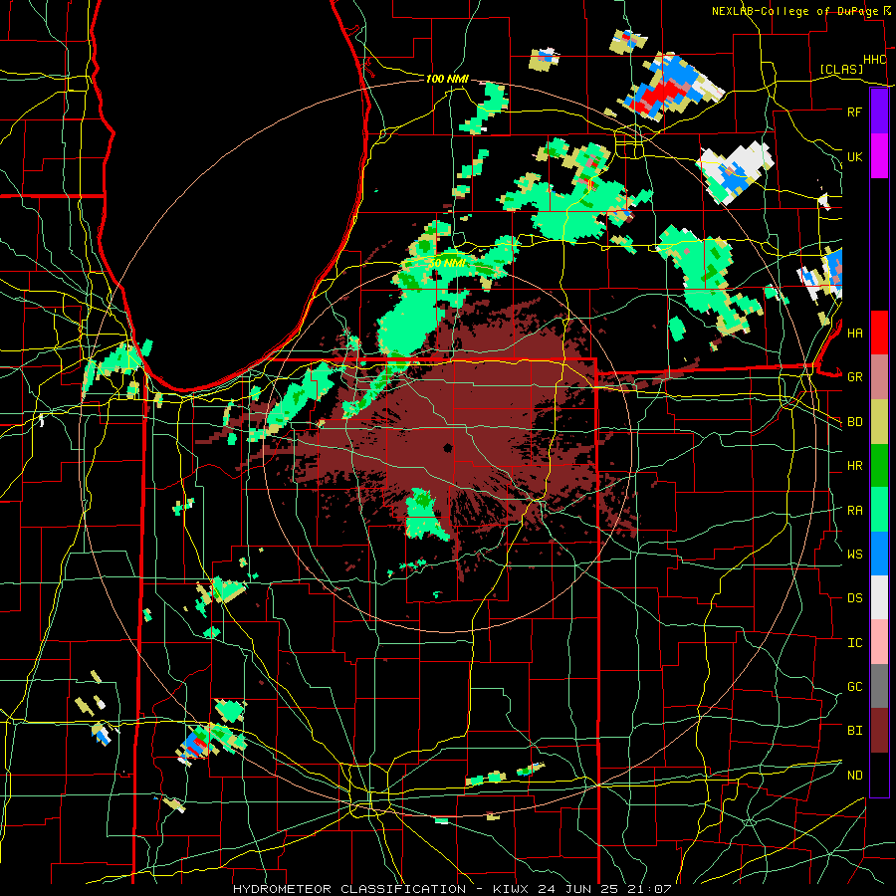Click the '50 NMI' range ring label

click(447, 263)
